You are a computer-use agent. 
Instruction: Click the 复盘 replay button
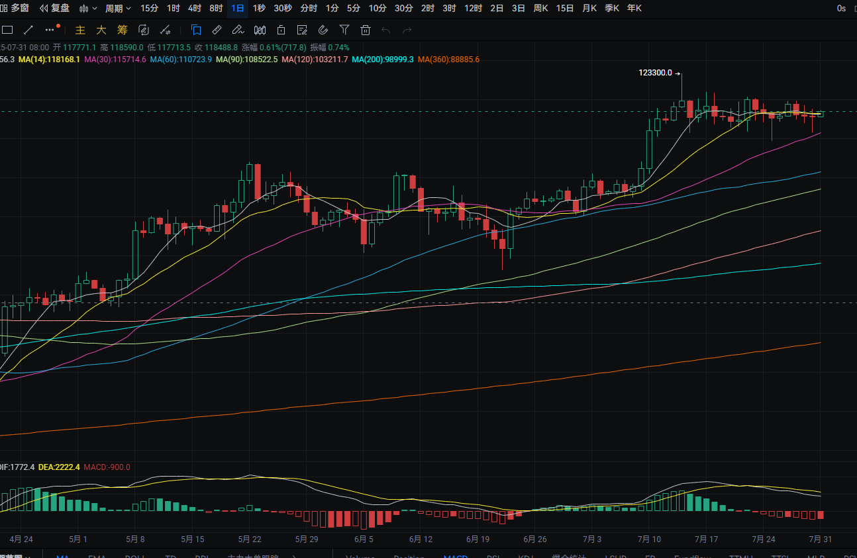pyautogui.click(x=54, y=9)
